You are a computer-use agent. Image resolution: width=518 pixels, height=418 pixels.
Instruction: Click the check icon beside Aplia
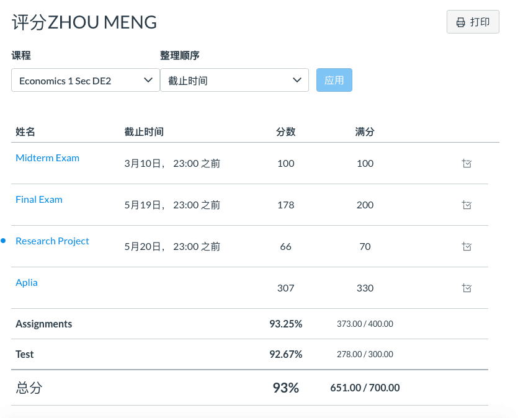(467, 288)
